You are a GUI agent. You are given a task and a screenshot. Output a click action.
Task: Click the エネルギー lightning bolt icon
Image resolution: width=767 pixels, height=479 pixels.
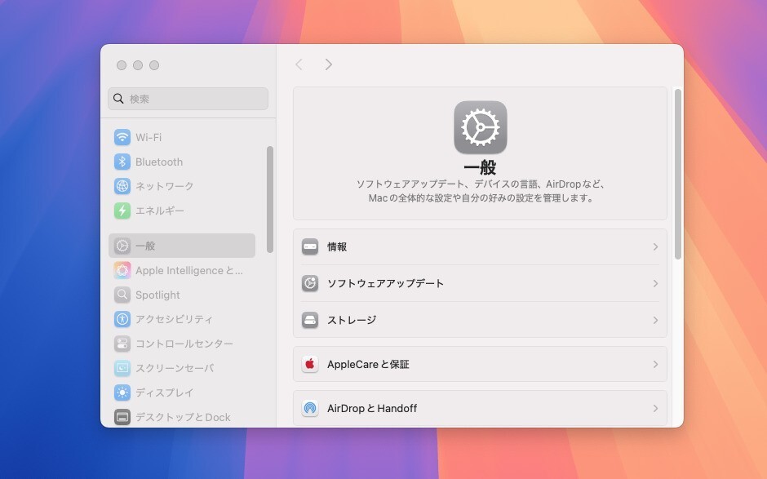point(122,211)
